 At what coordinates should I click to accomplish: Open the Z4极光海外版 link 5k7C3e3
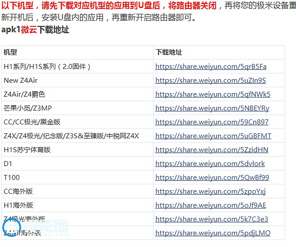coord(212,219)
